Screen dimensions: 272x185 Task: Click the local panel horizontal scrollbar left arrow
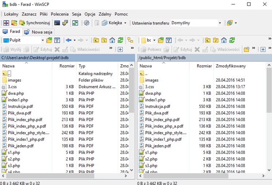3,176
